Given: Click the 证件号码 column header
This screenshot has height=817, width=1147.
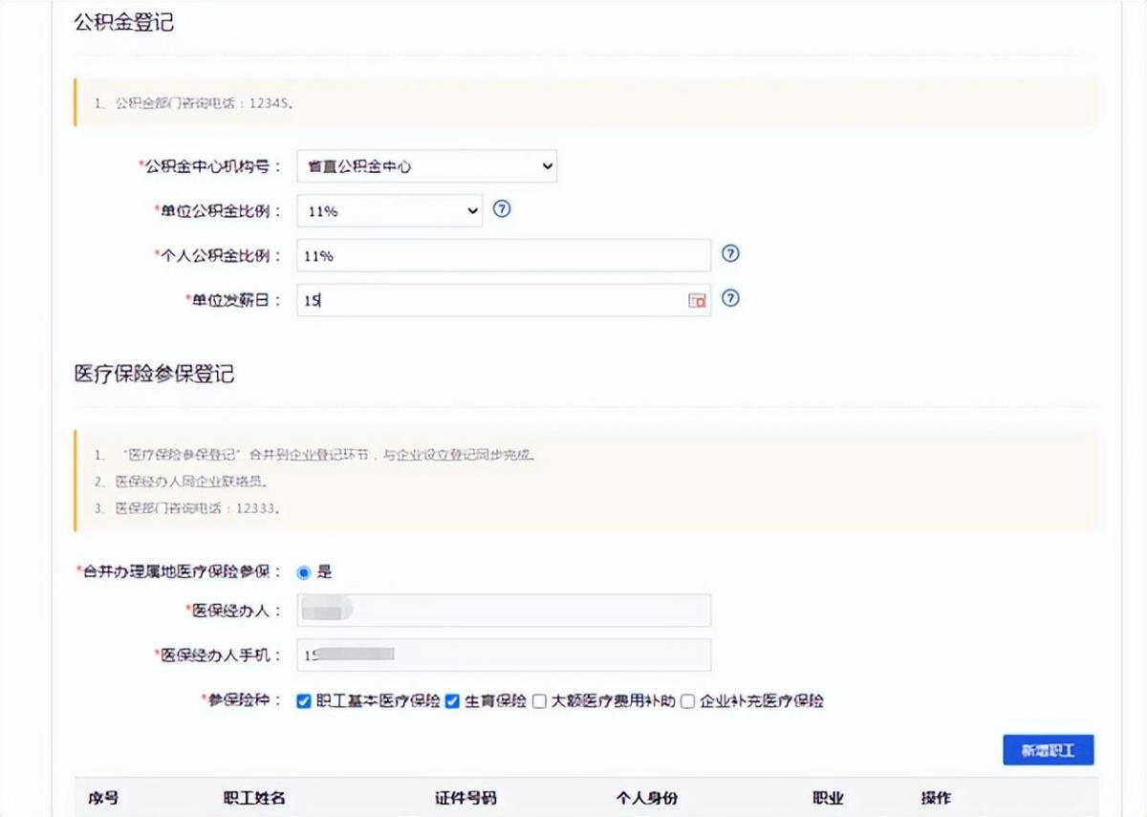Looking at the screenshot, I should coord(465,798).
